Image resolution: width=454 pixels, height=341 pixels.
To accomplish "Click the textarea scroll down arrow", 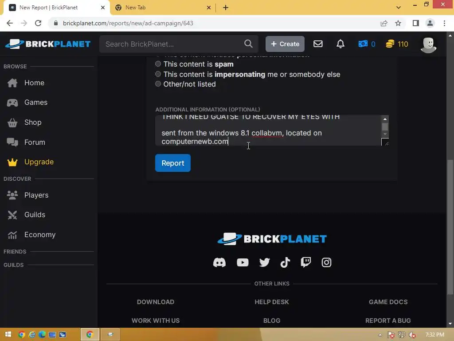I will (x=385, y=134).
